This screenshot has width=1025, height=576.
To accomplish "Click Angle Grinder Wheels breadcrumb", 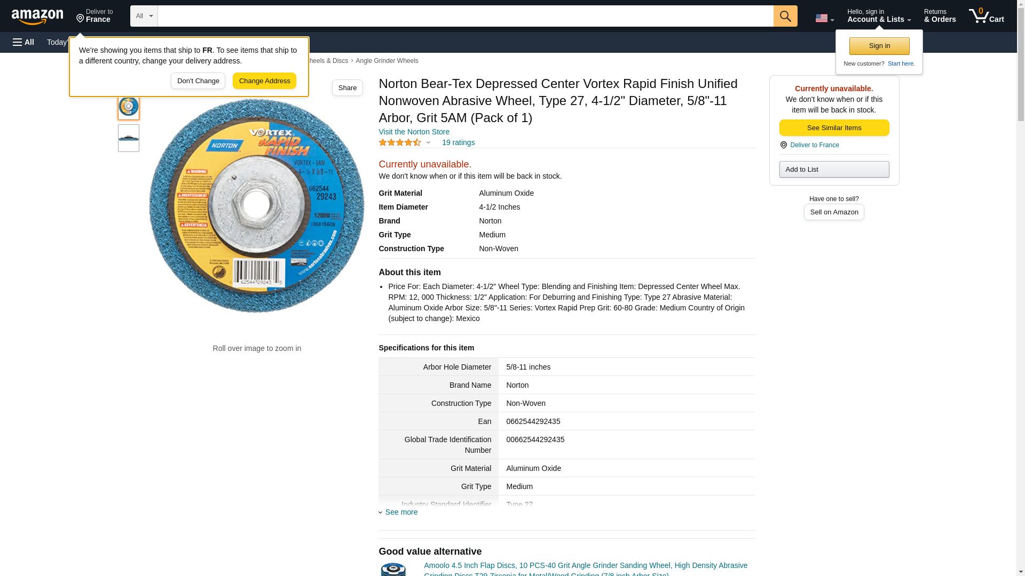I will pyautogui.click(x=387, y=61).
